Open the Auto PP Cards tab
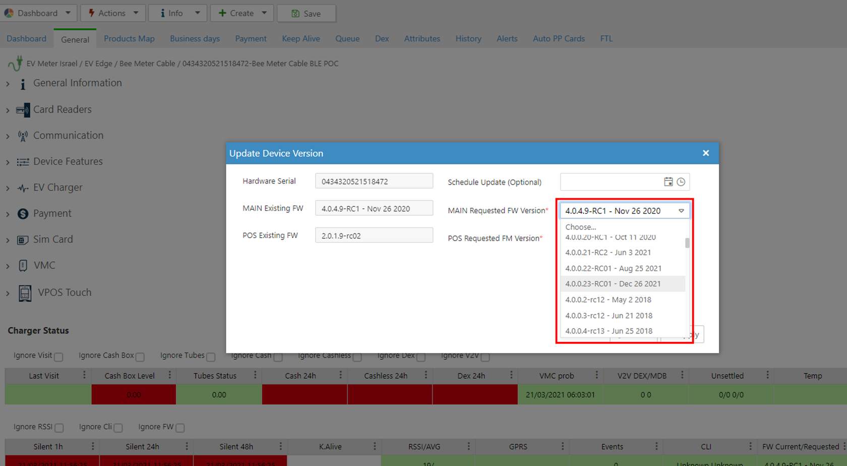Image resolution: width=847 pixels, height=466 pixels. click(x=559, y=38)
